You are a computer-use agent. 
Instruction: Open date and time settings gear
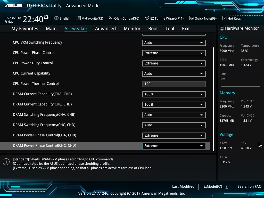point(46,17)
